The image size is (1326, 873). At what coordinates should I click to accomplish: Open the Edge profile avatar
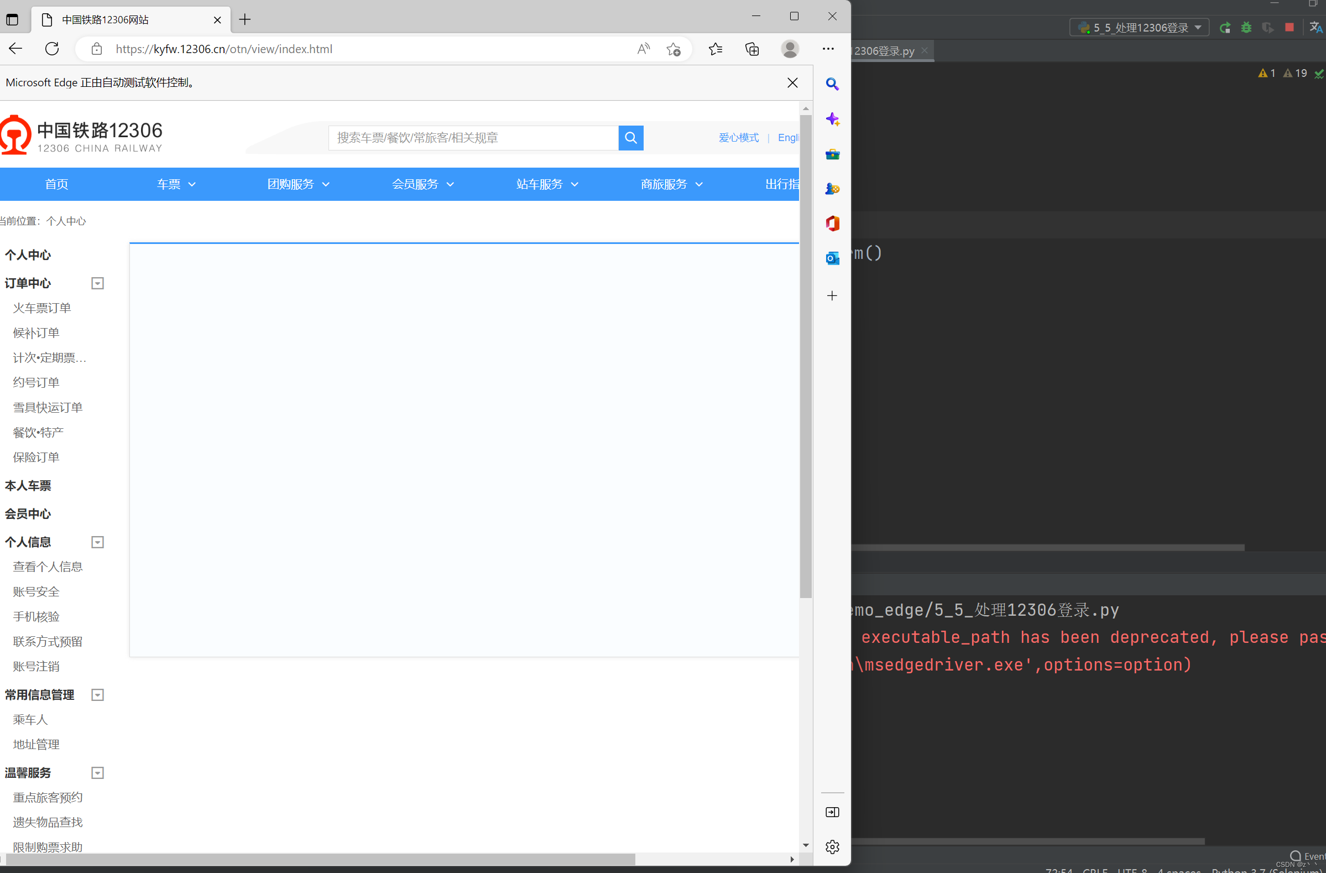(x=790, y=49)
